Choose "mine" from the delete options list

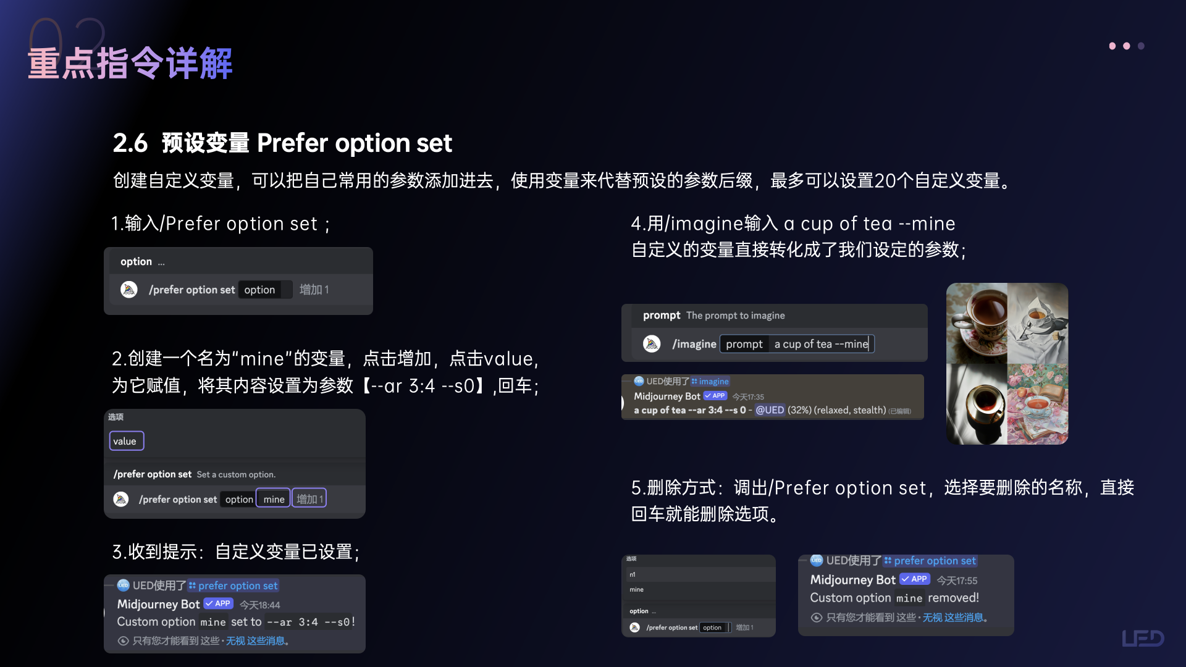[x=637, y=590]
